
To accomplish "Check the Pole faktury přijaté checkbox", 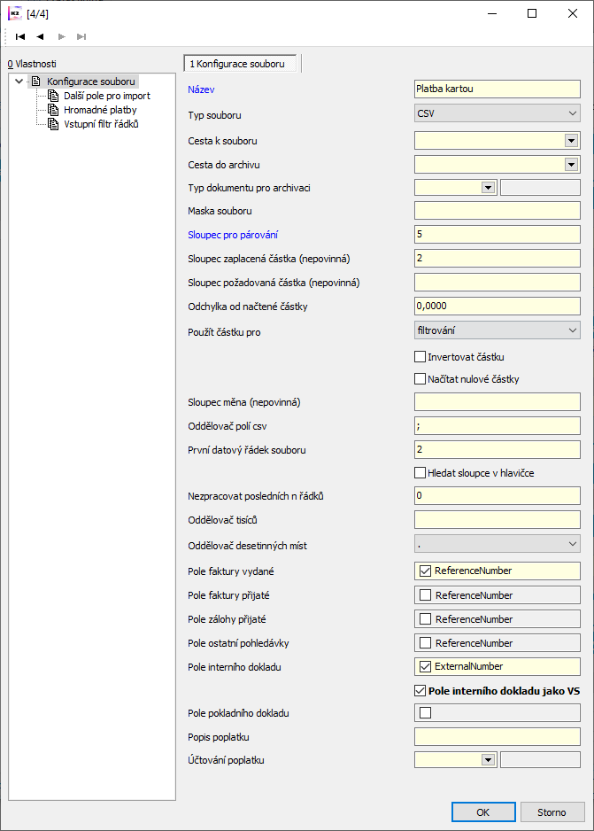I will point(425,595).
